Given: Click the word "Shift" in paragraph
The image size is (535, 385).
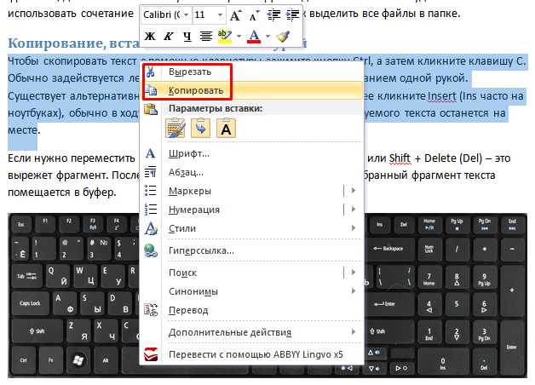Looking at the screenshot, I should pos(400,158).
